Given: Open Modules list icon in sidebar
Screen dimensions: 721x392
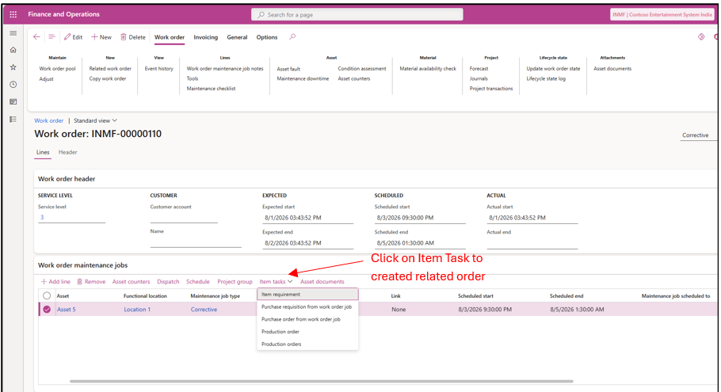Looking at the screenshot, I should coord(13,119).
